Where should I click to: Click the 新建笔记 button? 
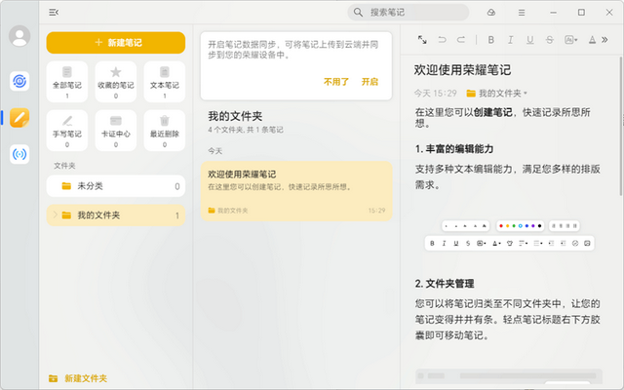tap(116, 43)
